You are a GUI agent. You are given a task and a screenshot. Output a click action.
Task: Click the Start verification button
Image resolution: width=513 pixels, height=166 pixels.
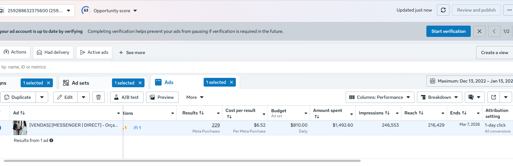448,31
